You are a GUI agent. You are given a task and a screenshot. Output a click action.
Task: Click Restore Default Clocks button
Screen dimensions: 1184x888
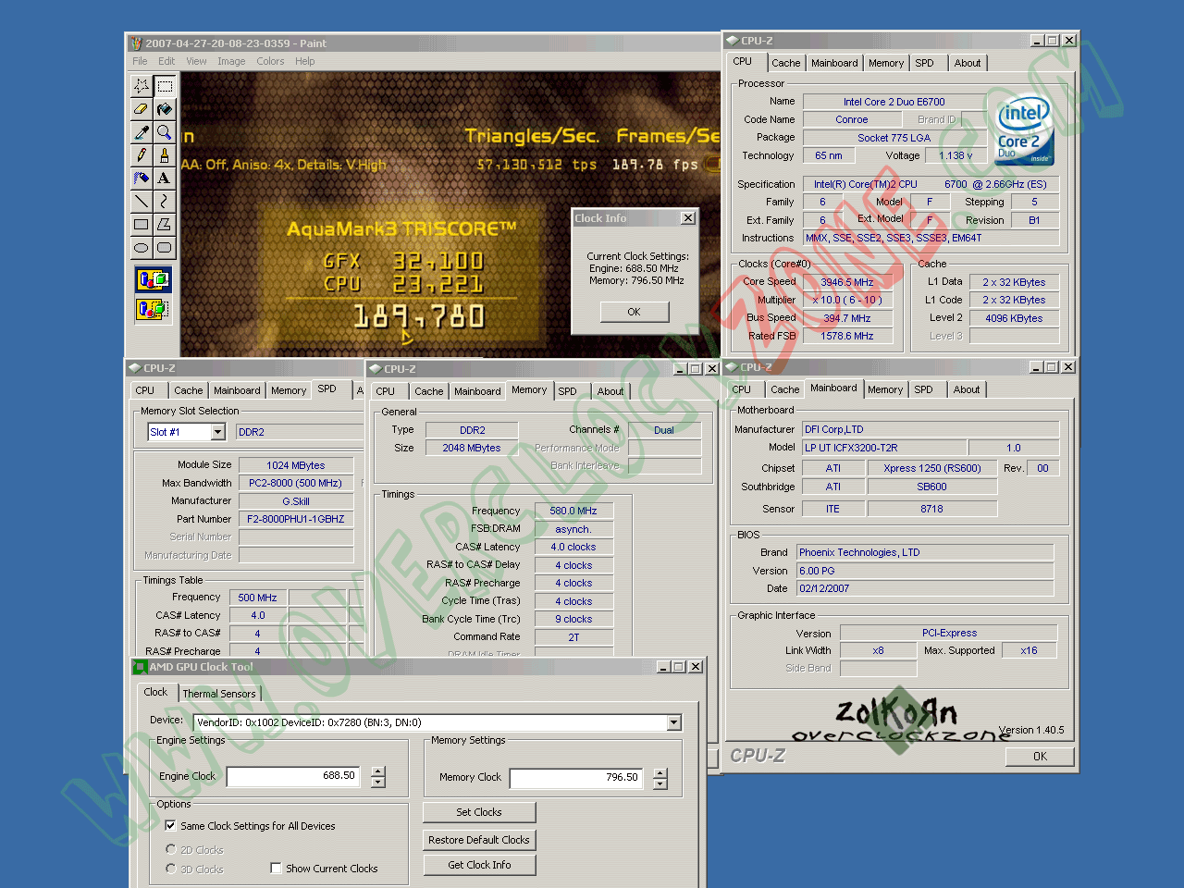coord(479,840)
